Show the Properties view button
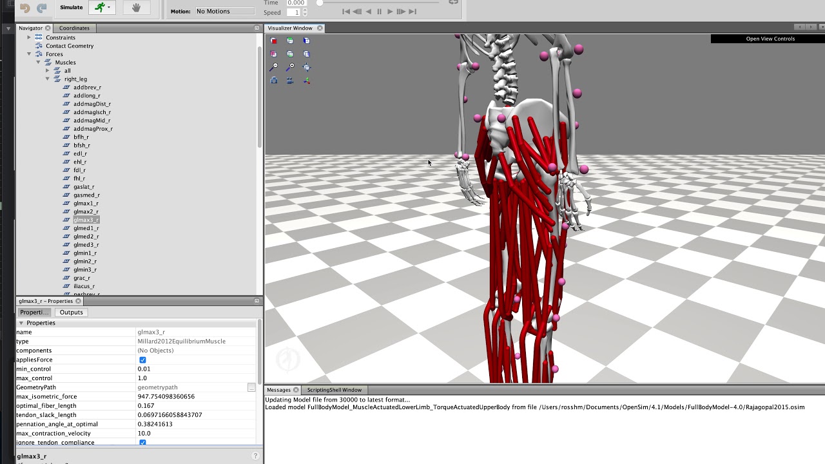The image size is (825, 464). pos(35,313)
